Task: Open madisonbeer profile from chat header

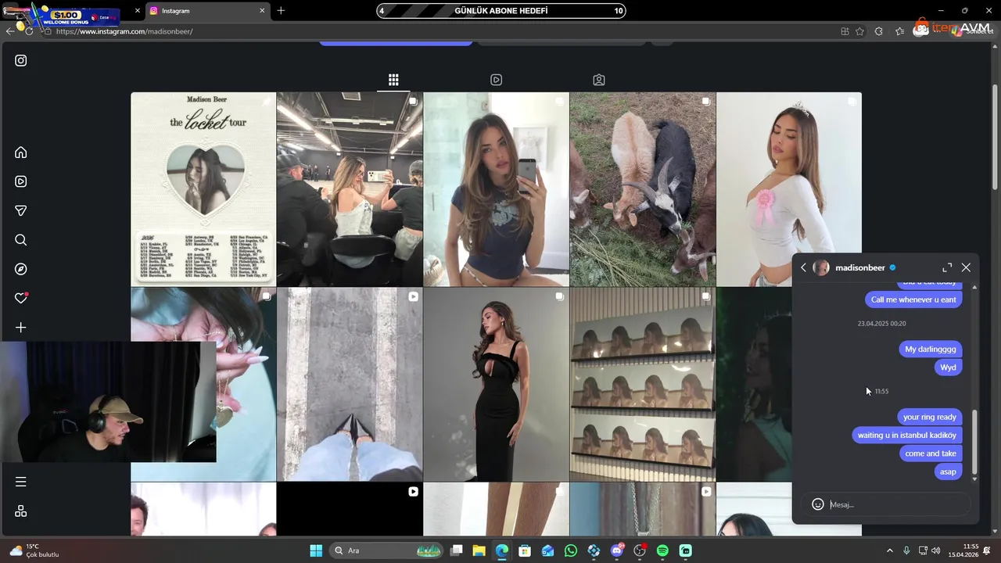Action: (859, 267)
